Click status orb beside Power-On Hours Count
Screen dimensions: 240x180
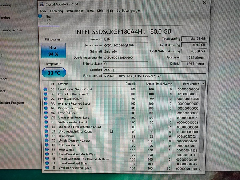point(46,94)
